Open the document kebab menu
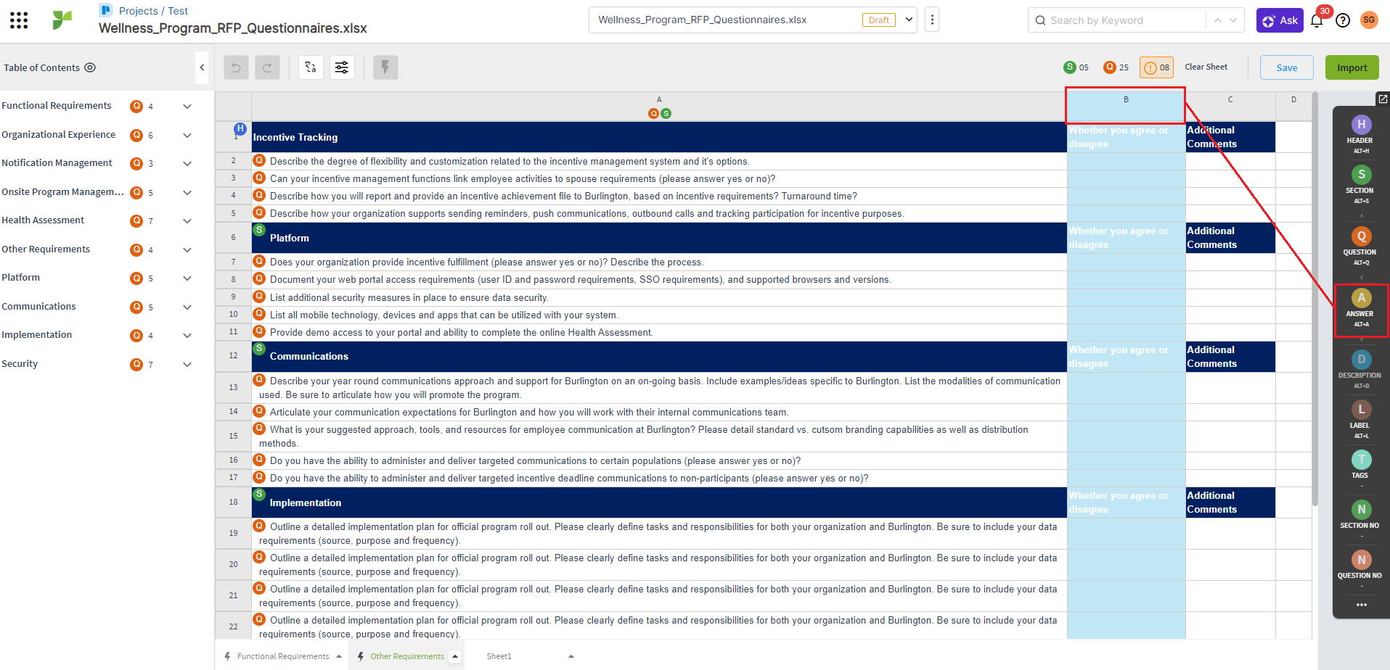 933,20
